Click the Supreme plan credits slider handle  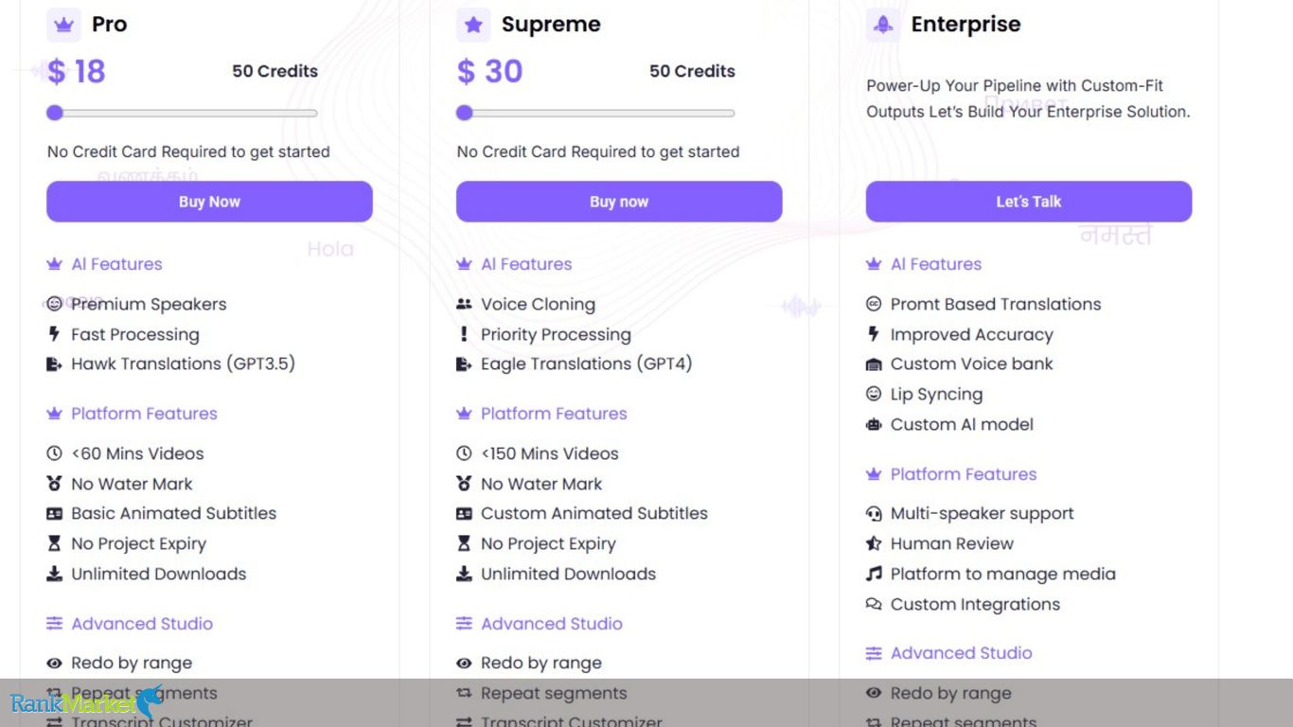click(x=464, y=114)
